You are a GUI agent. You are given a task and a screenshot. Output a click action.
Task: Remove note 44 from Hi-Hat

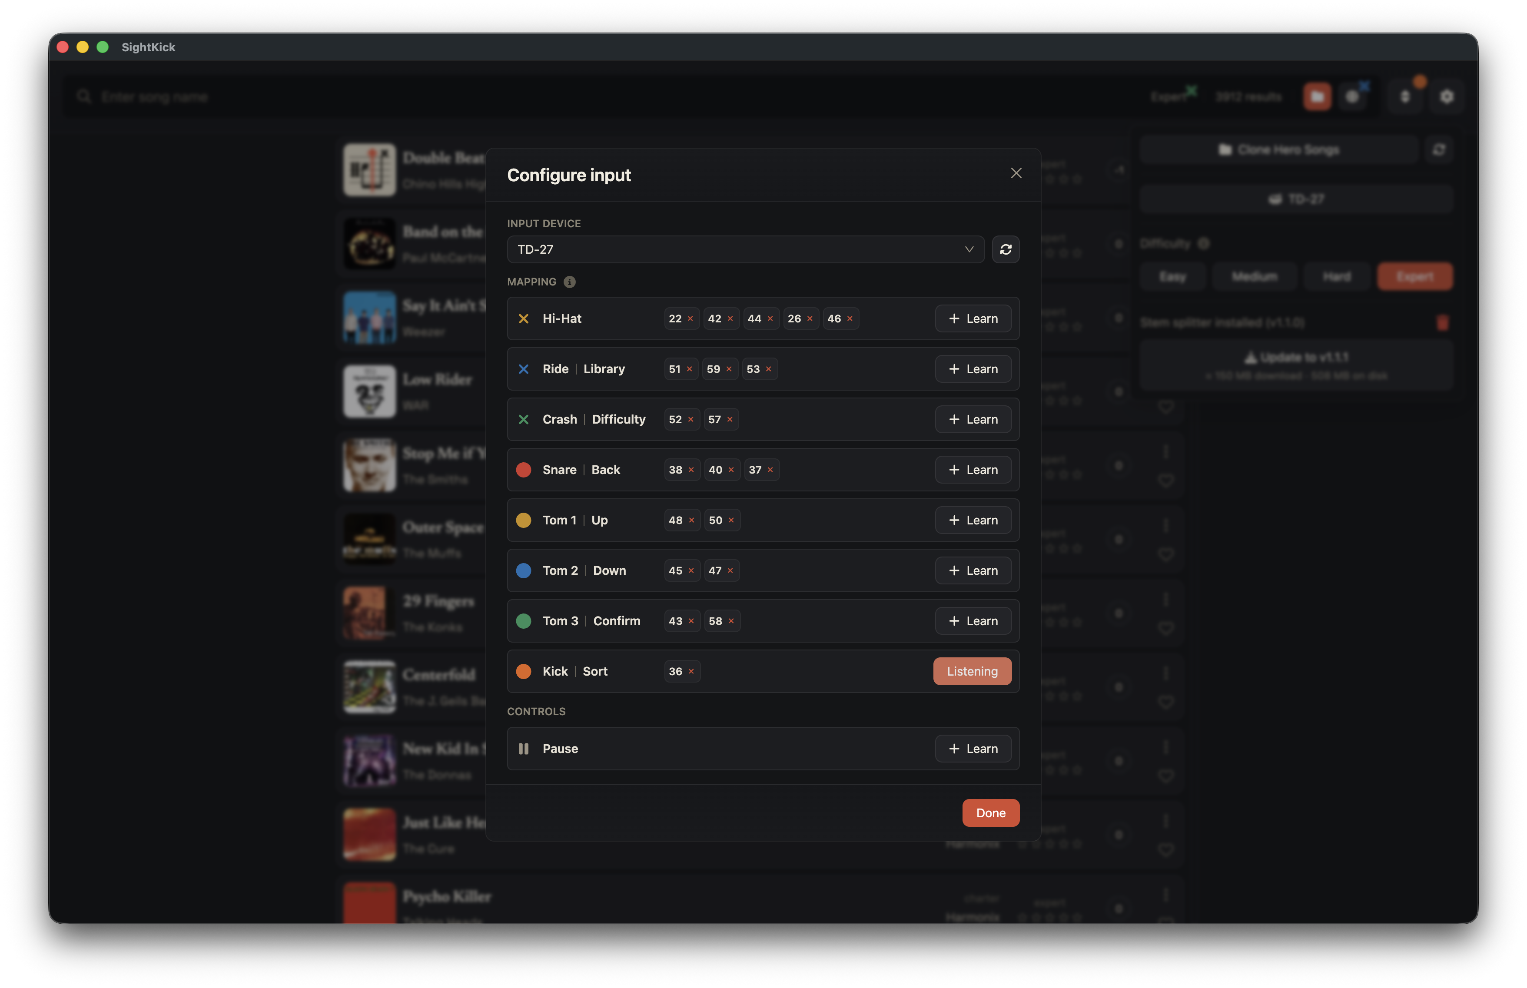[x=770, y=318]
